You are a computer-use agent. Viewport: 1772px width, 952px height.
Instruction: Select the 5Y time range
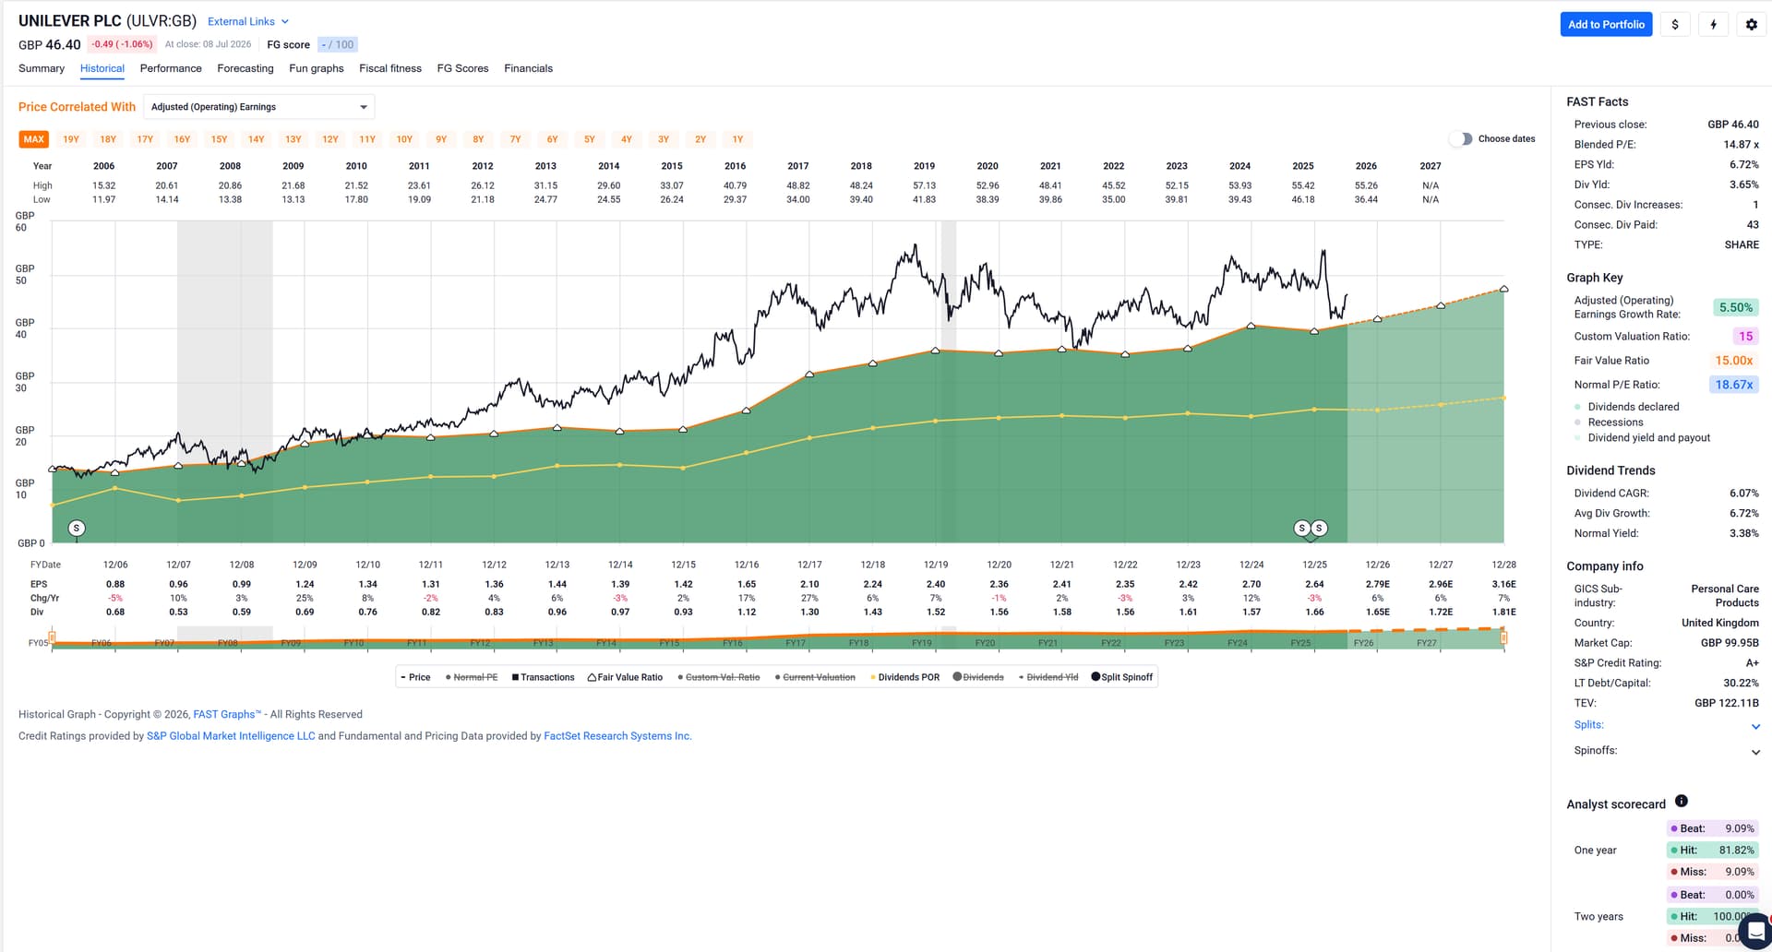[x=590, y=139]
